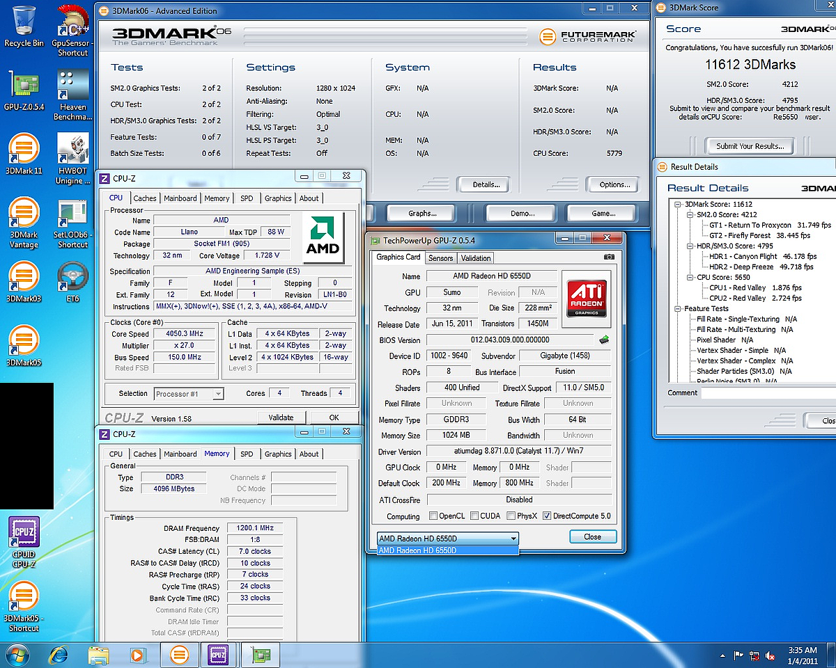Open the Windows Start menu orb

[18, 655]
